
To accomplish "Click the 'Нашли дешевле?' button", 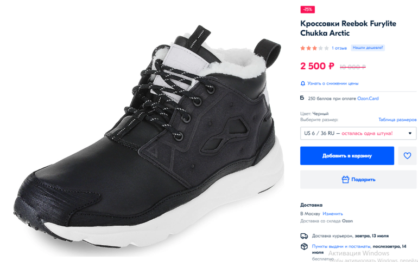I will (x=368, y=48).
